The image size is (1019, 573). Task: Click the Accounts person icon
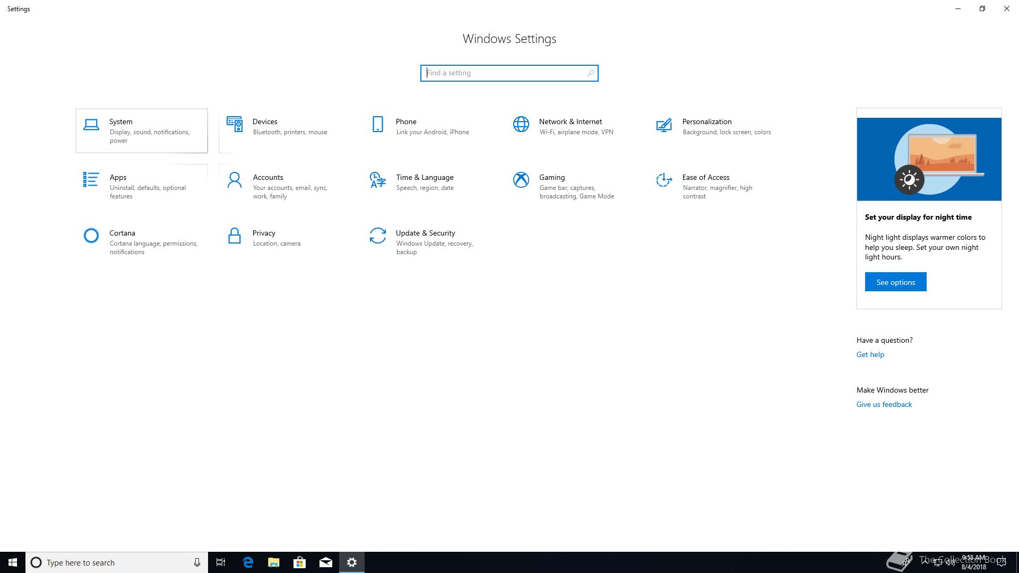[x=235, y=180]
